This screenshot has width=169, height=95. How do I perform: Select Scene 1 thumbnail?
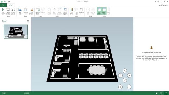(x=16, y=32)
